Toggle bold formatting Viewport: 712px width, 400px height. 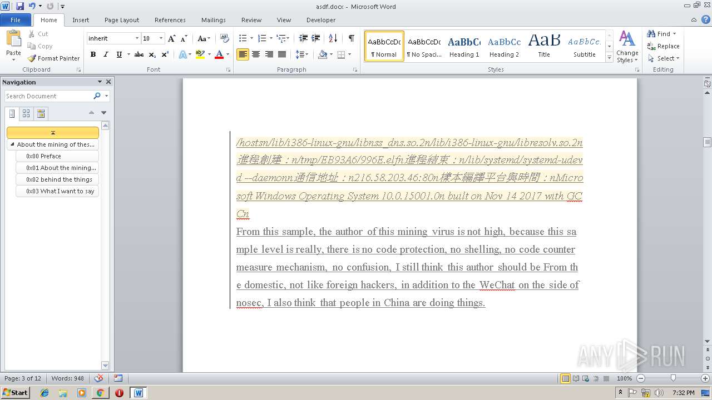(93, 54)
